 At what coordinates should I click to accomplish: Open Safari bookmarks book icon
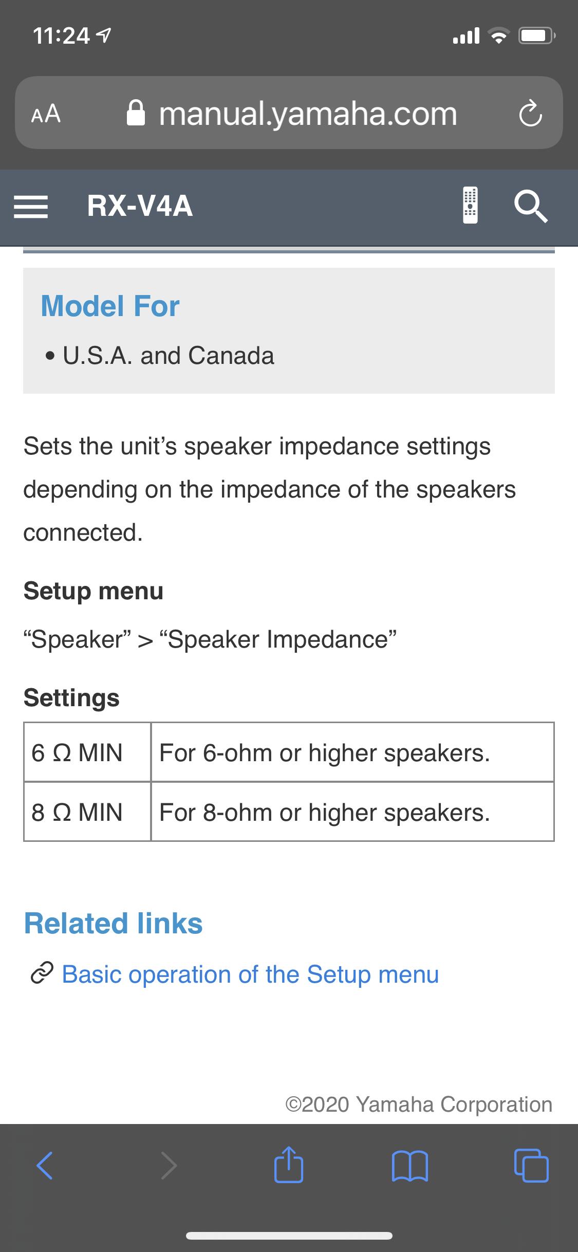click(409, 1165)
